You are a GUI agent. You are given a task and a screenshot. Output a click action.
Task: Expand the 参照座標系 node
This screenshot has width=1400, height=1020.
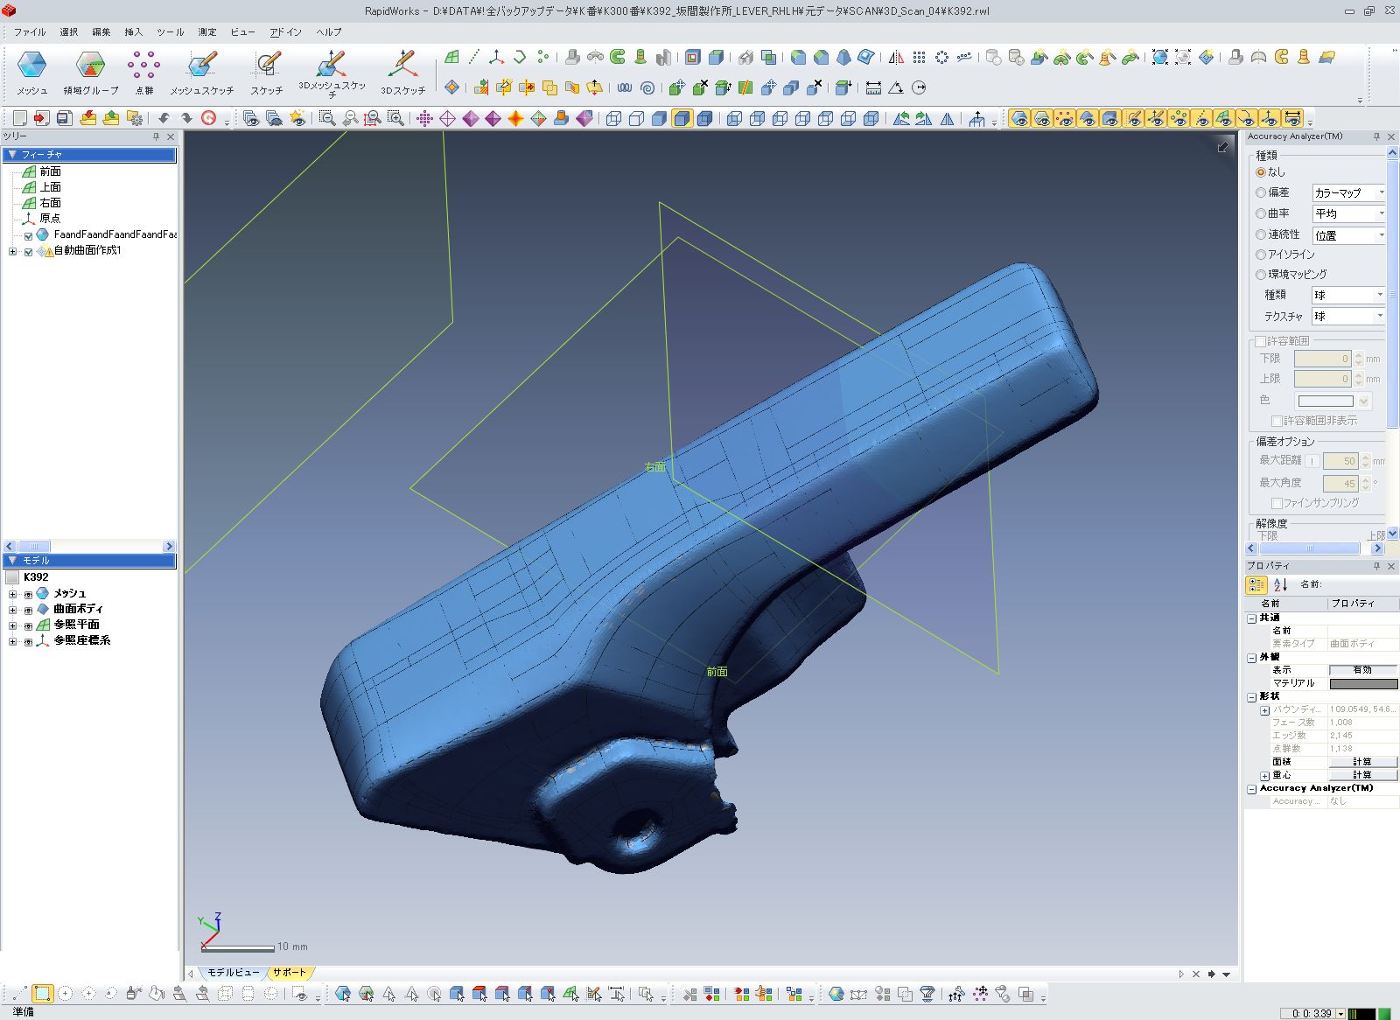point(12,641)
